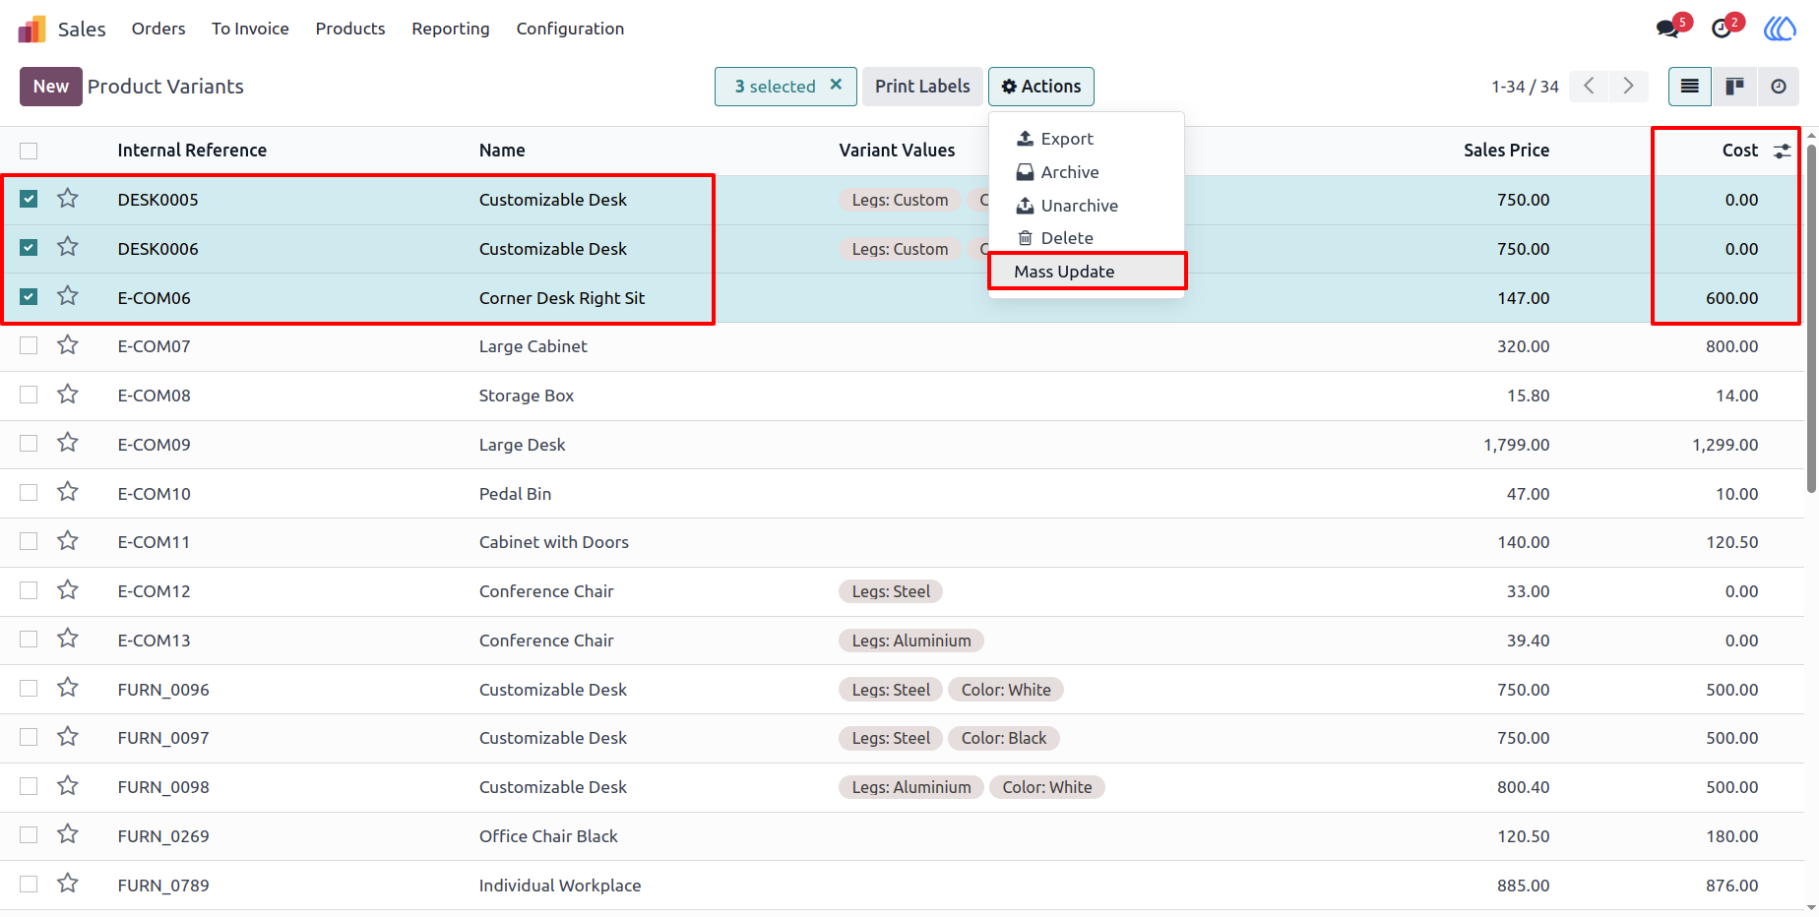
Task: Open the user avatar menu
Action: click(x=1780, y=29)
